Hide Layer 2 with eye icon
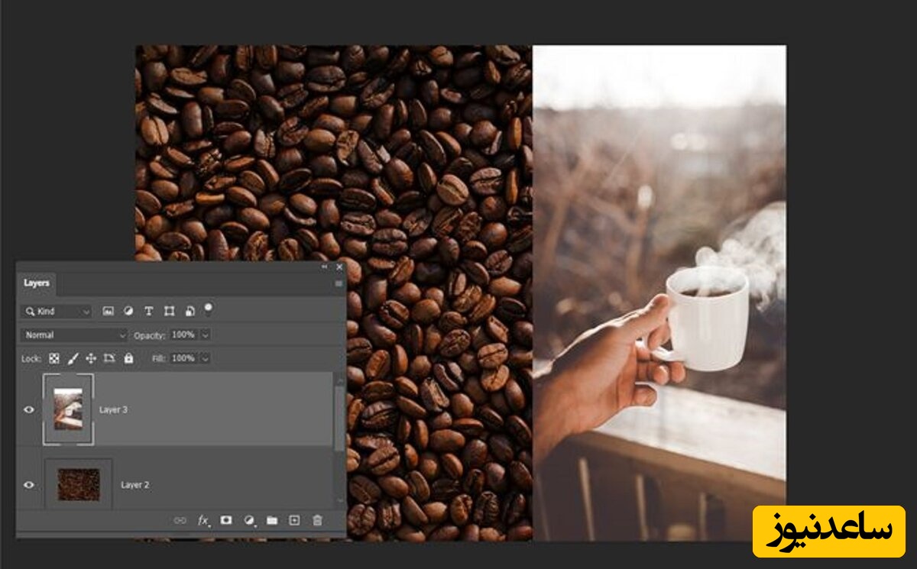 [29, 484]
